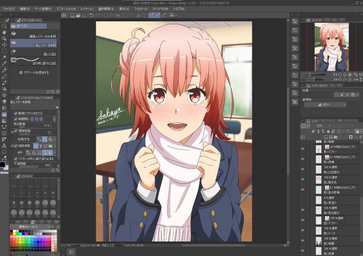Image resolution: width=363 pixels, height=256 pixels.
Task: Hide the 色:髪の毛 layer via its eye icon
Action: [303, 179]
